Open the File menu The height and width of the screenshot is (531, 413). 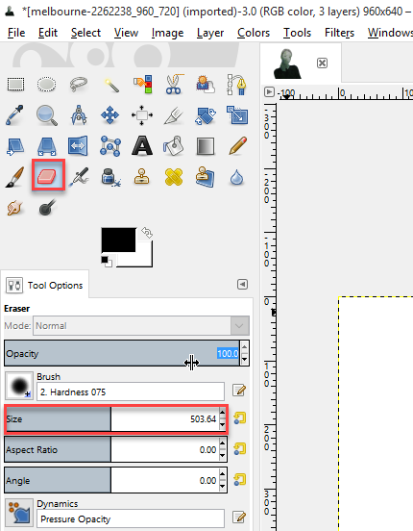(16, 33)
